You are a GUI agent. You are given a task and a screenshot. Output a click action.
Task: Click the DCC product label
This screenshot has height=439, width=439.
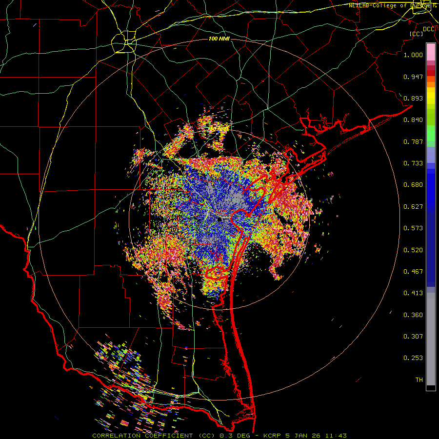[428, 29]
